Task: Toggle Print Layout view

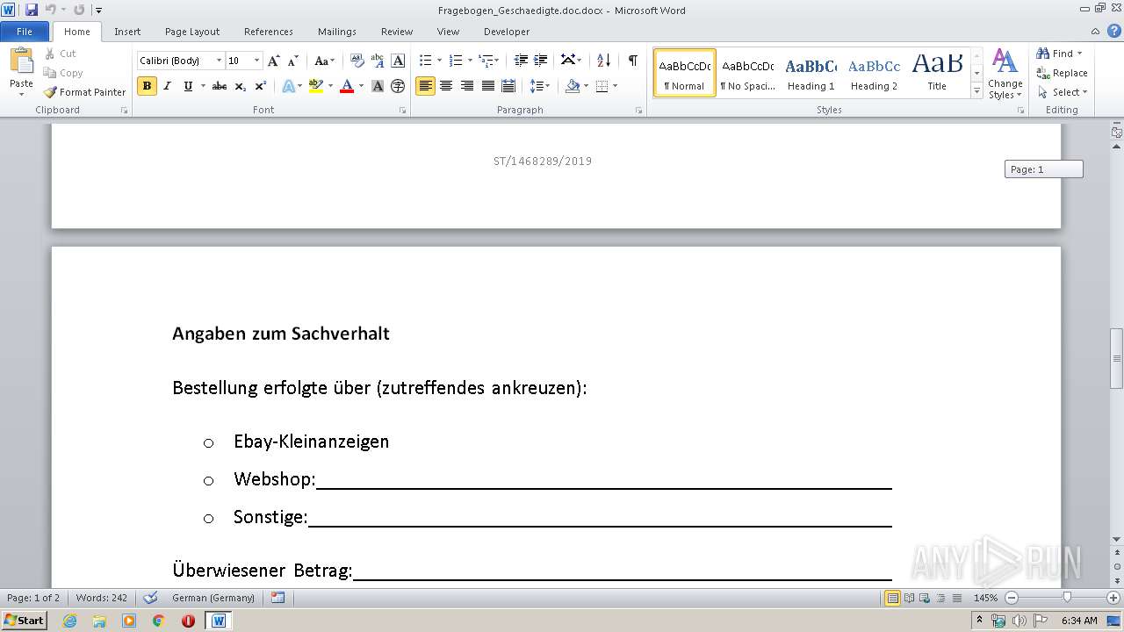Action: [892, 598]
